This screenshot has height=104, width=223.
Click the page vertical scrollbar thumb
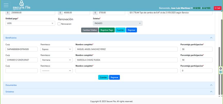pos(219,70)
